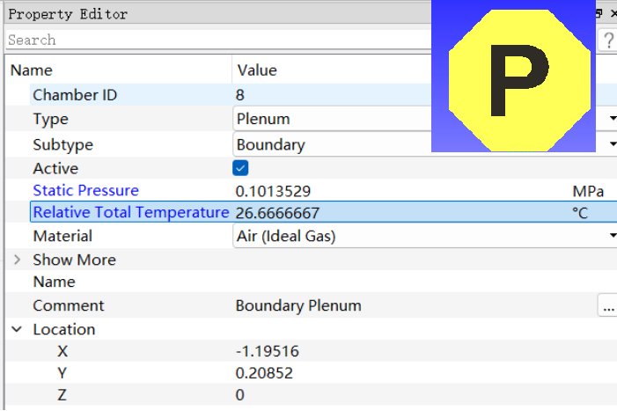Collapse the Location section
The height and width of the screenshot is (411, 617).
click(18, 329)
